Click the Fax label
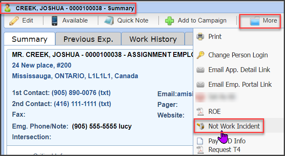The height and width of the screenshot is (156, 285). [x=19, y=115]
